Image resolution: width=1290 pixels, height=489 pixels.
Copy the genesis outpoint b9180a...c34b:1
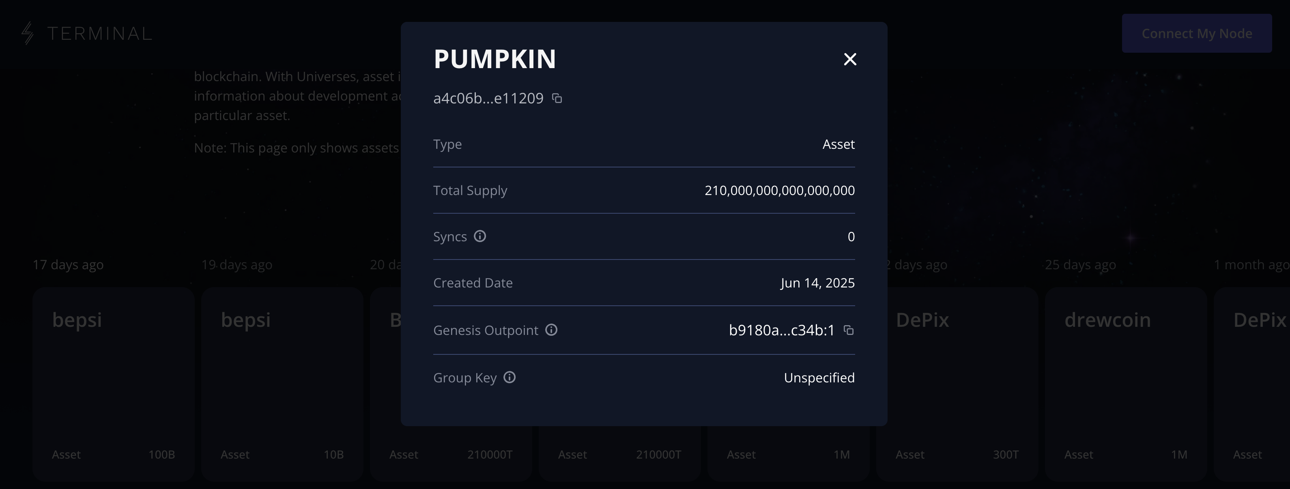[848, 330]
